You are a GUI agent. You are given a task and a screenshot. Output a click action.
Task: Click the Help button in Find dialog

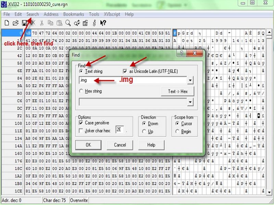pos(151,145)
